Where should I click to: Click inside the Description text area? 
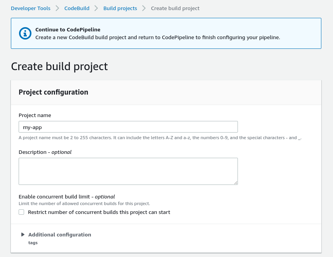(128, 171)
